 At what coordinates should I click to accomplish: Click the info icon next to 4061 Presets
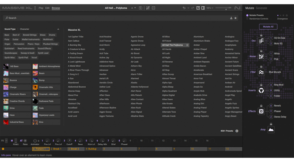click(237, 131)
